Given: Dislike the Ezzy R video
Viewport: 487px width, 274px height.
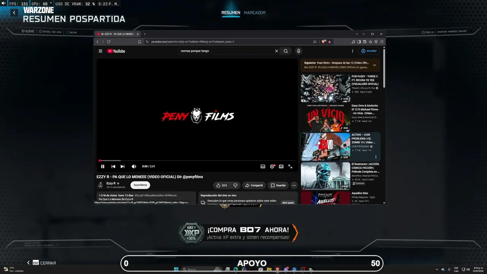Looking at the screenshot, I should tap(235, 185).
